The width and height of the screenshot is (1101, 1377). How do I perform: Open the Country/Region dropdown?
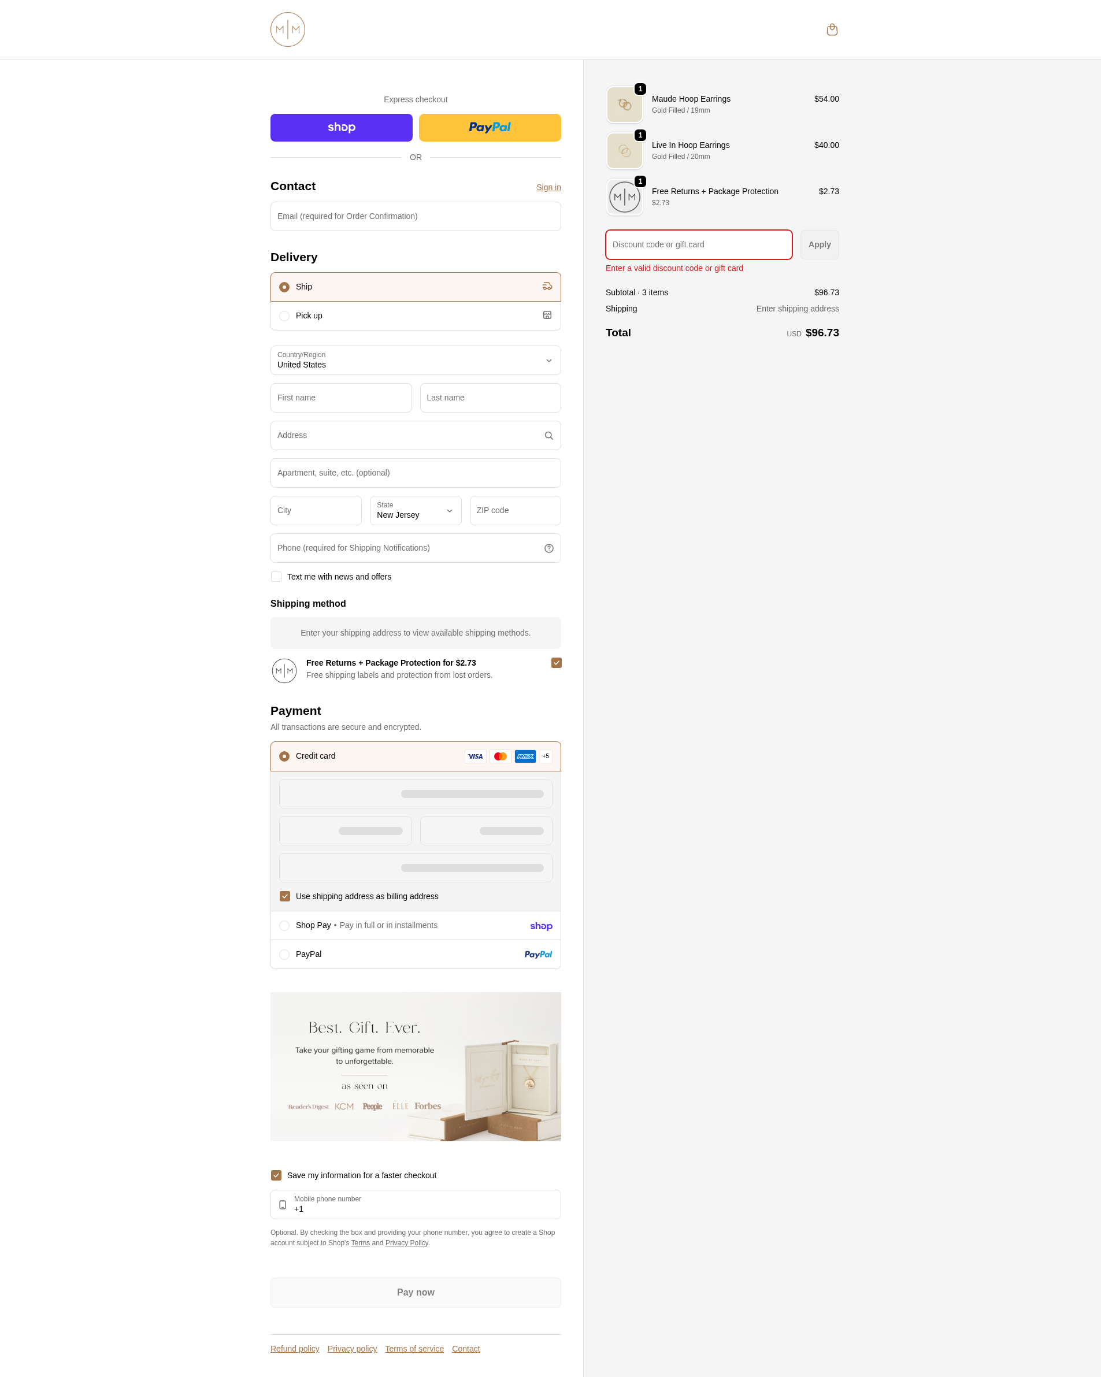[x=416, y=360]
